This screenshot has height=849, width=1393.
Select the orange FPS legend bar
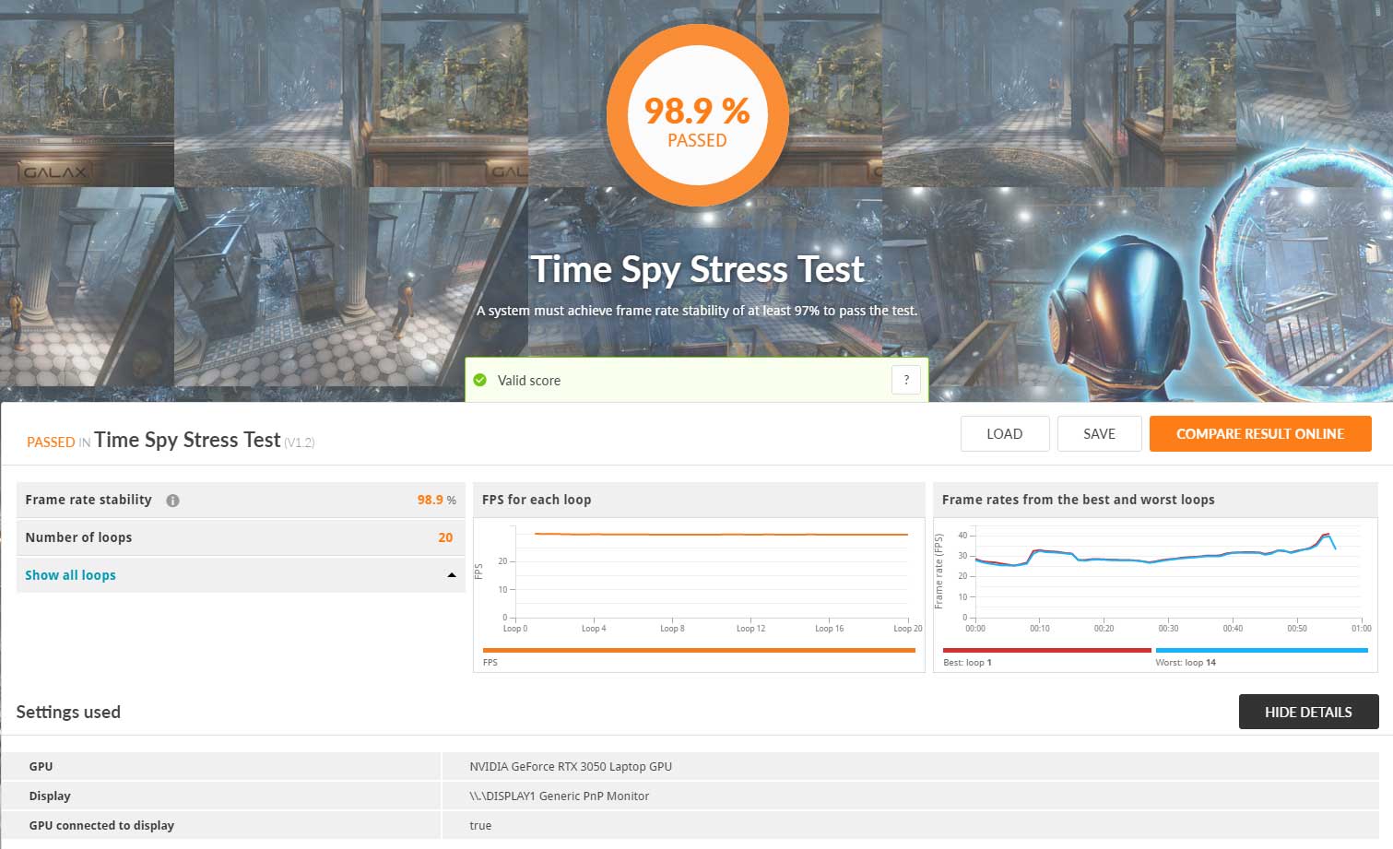[698, 651]
